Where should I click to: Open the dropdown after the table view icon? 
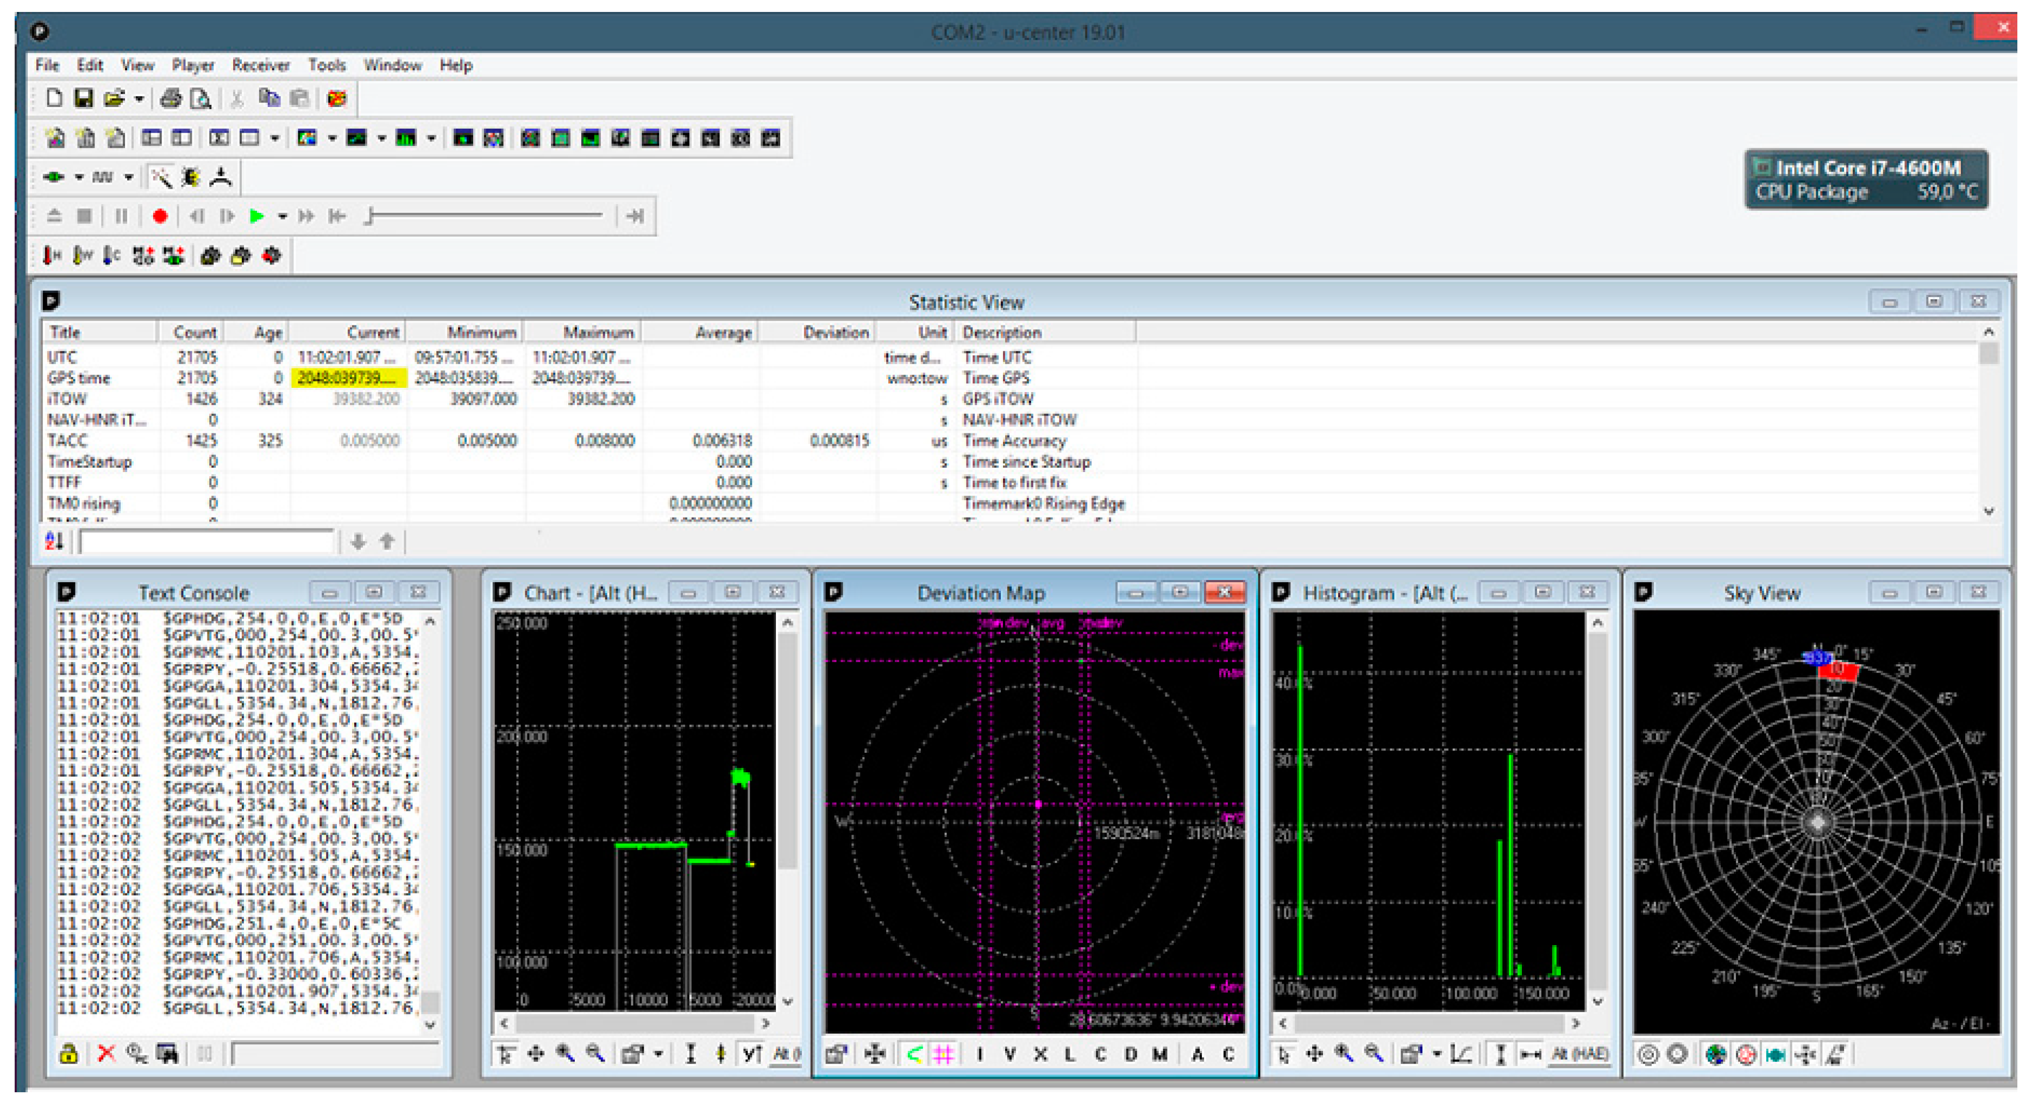(x=274, y=138)
